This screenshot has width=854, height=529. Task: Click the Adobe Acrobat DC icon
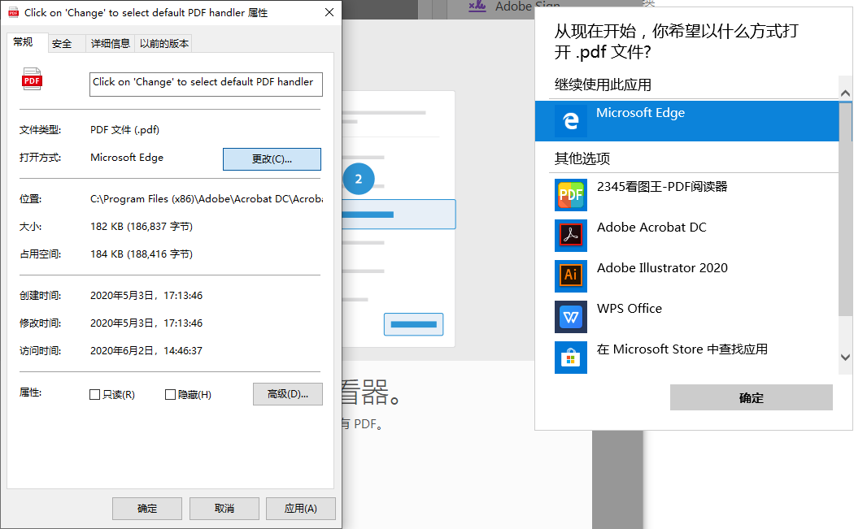570,235
